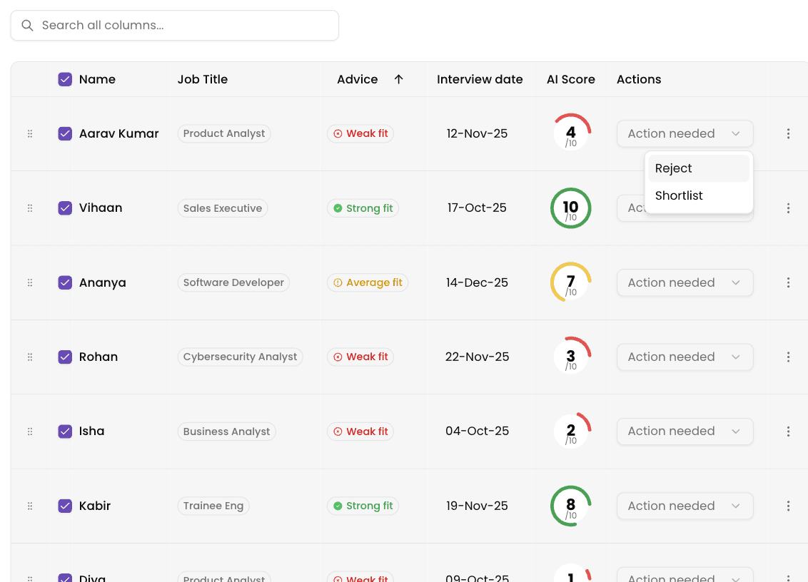Focus the Search all columns field
Screen dimensions: 808x582
(x=175, y=25)
